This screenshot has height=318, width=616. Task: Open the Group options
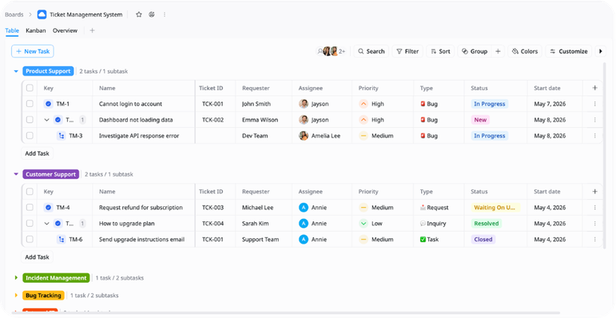point(475,51)
